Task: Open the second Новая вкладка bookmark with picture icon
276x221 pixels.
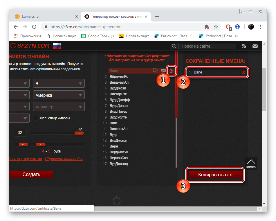Action: (x=134, y=36)
